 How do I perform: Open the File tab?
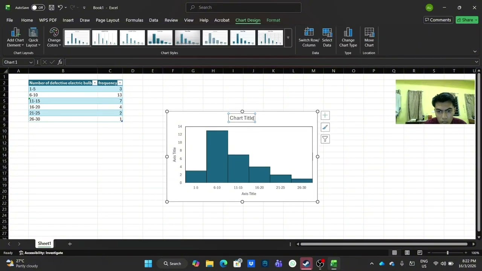(9, 20)
